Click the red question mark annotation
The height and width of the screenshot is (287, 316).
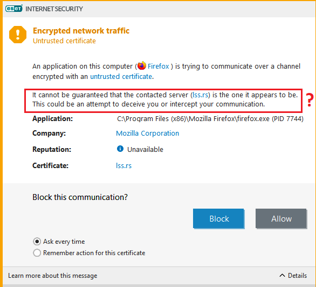(310, 100)
